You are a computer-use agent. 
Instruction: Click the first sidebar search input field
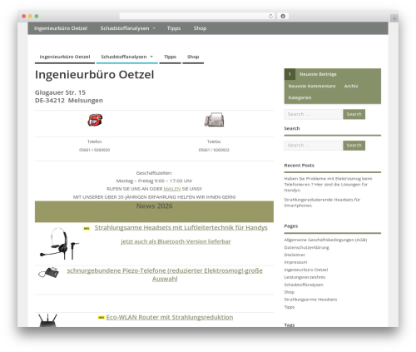[x=313, y=114]
